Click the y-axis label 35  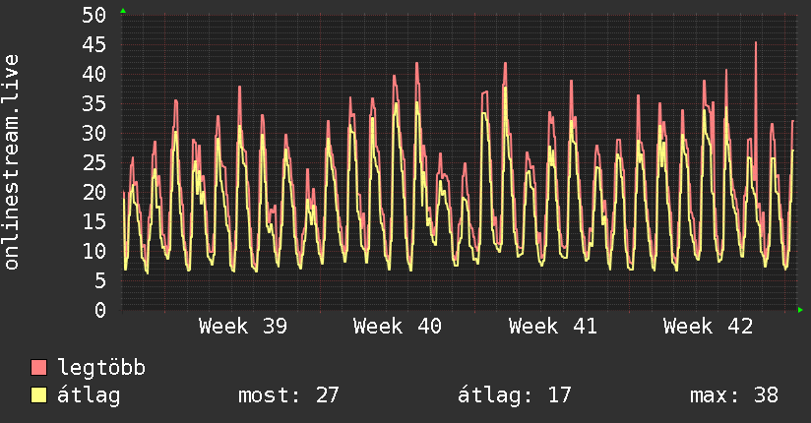point(94,103)
